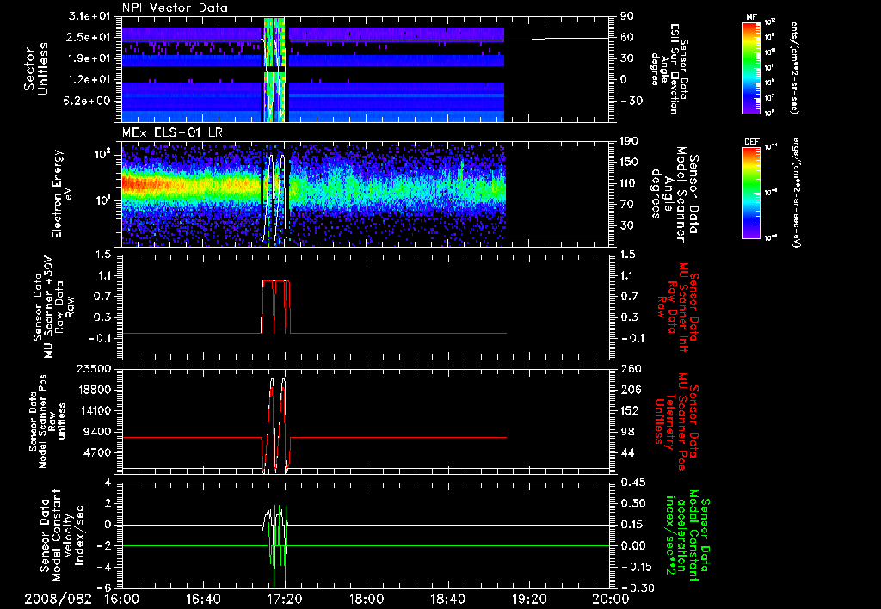Screen dimensions: 881x609
Task: Click the 23500 scanner position tick
Action: (x=95, y=368)
